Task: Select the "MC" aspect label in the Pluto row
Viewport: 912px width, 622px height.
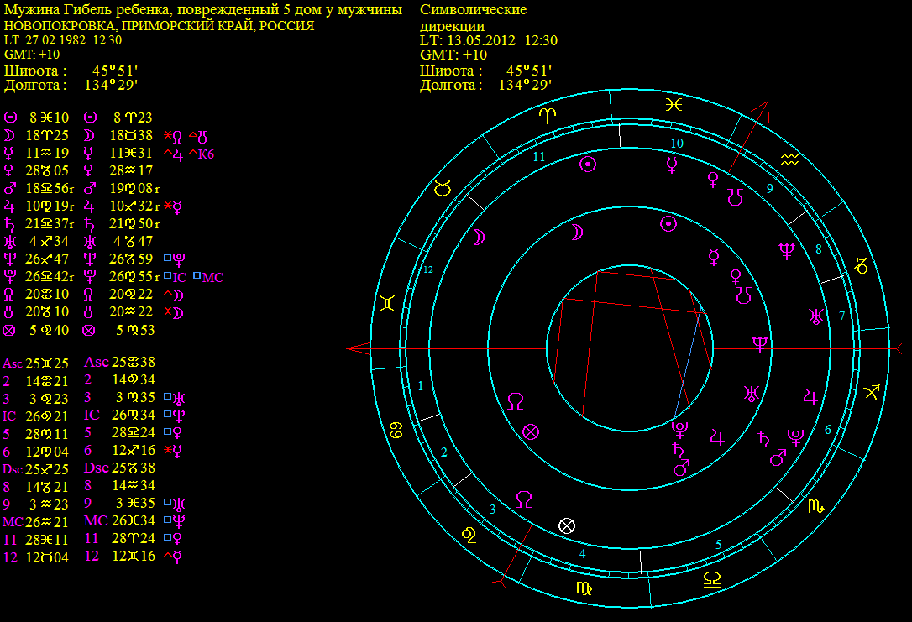Action: point(212,278)
